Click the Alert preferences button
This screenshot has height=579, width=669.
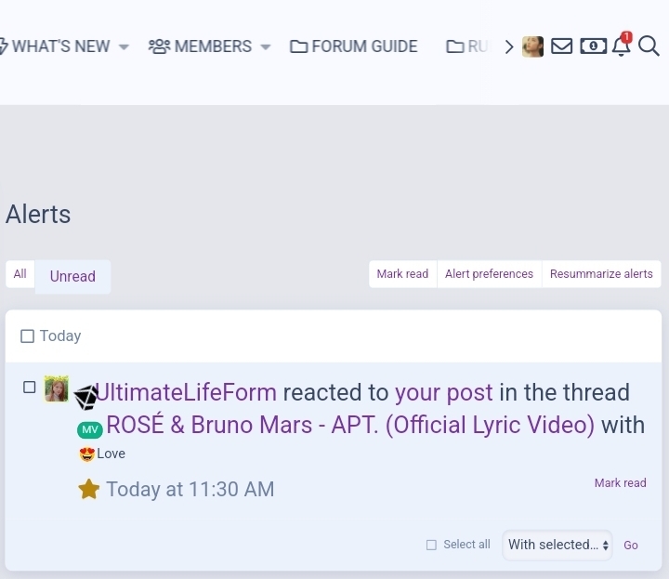[489, 274]
